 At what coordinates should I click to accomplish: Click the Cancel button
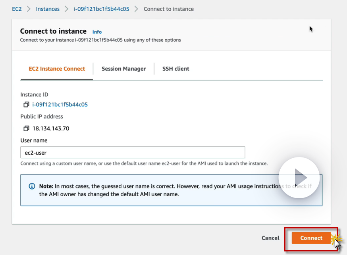(x=270, y=238)
